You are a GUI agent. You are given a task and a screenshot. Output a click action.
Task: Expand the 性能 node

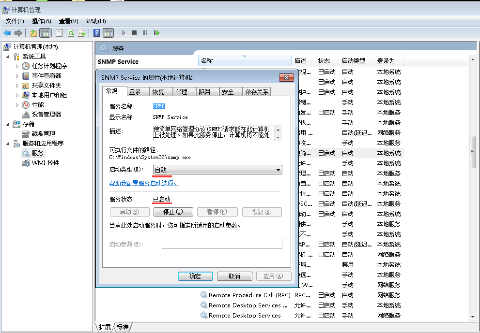(x=17, y=105)
